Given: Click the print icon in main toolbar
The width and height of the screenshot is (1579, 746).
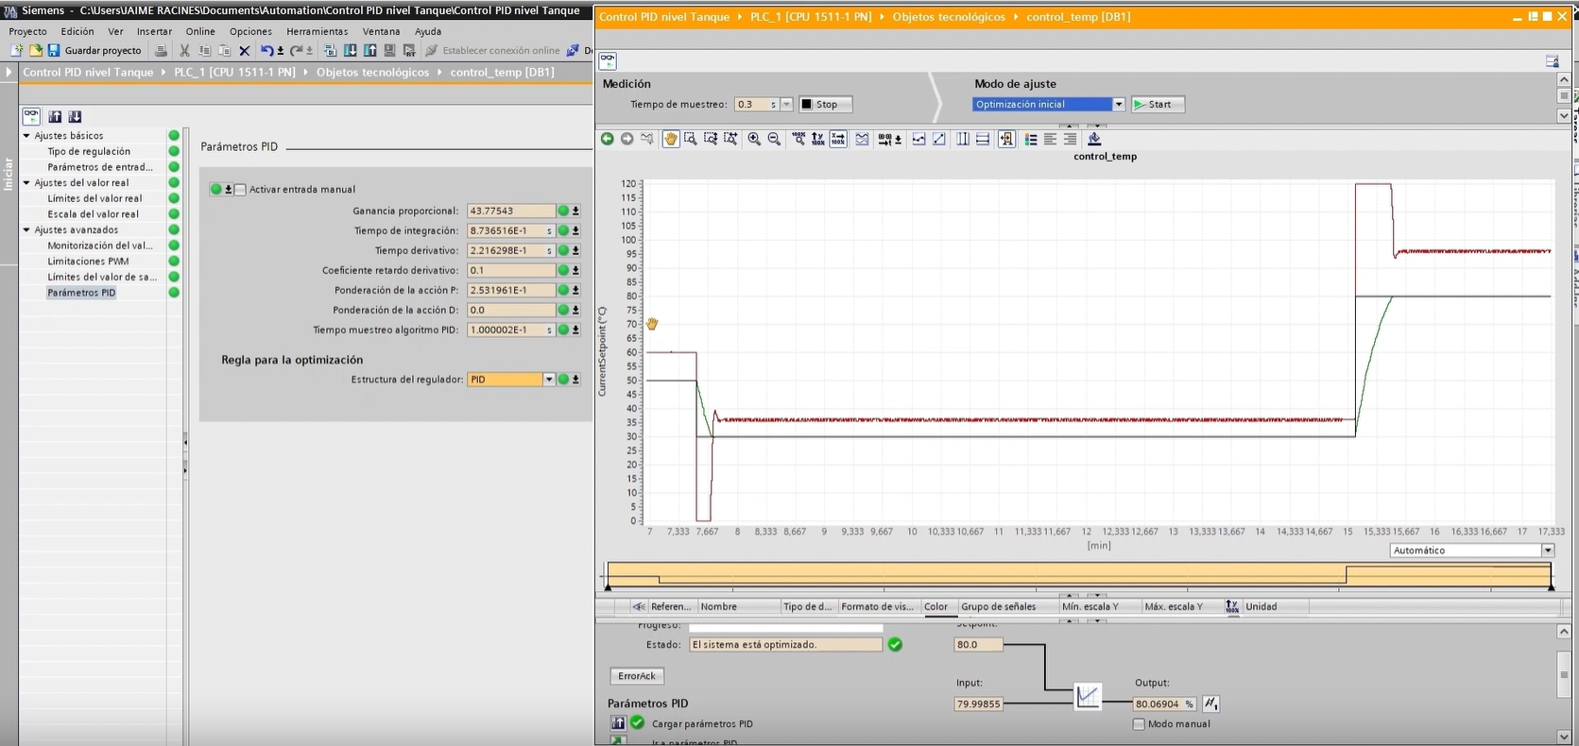Looking at the screenshot, I should point(161,50).
